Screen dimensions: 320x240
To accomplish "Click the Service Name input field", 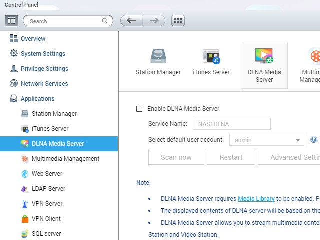I will tap(232, 124).
